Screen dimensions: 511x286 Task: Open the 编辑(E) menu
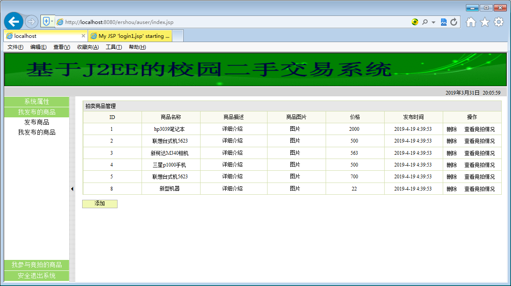38,47
